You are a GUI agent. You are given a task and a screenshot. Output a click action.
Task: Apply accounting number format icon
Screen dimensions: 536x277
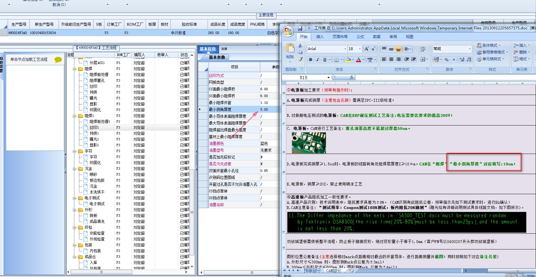(436, 59)
